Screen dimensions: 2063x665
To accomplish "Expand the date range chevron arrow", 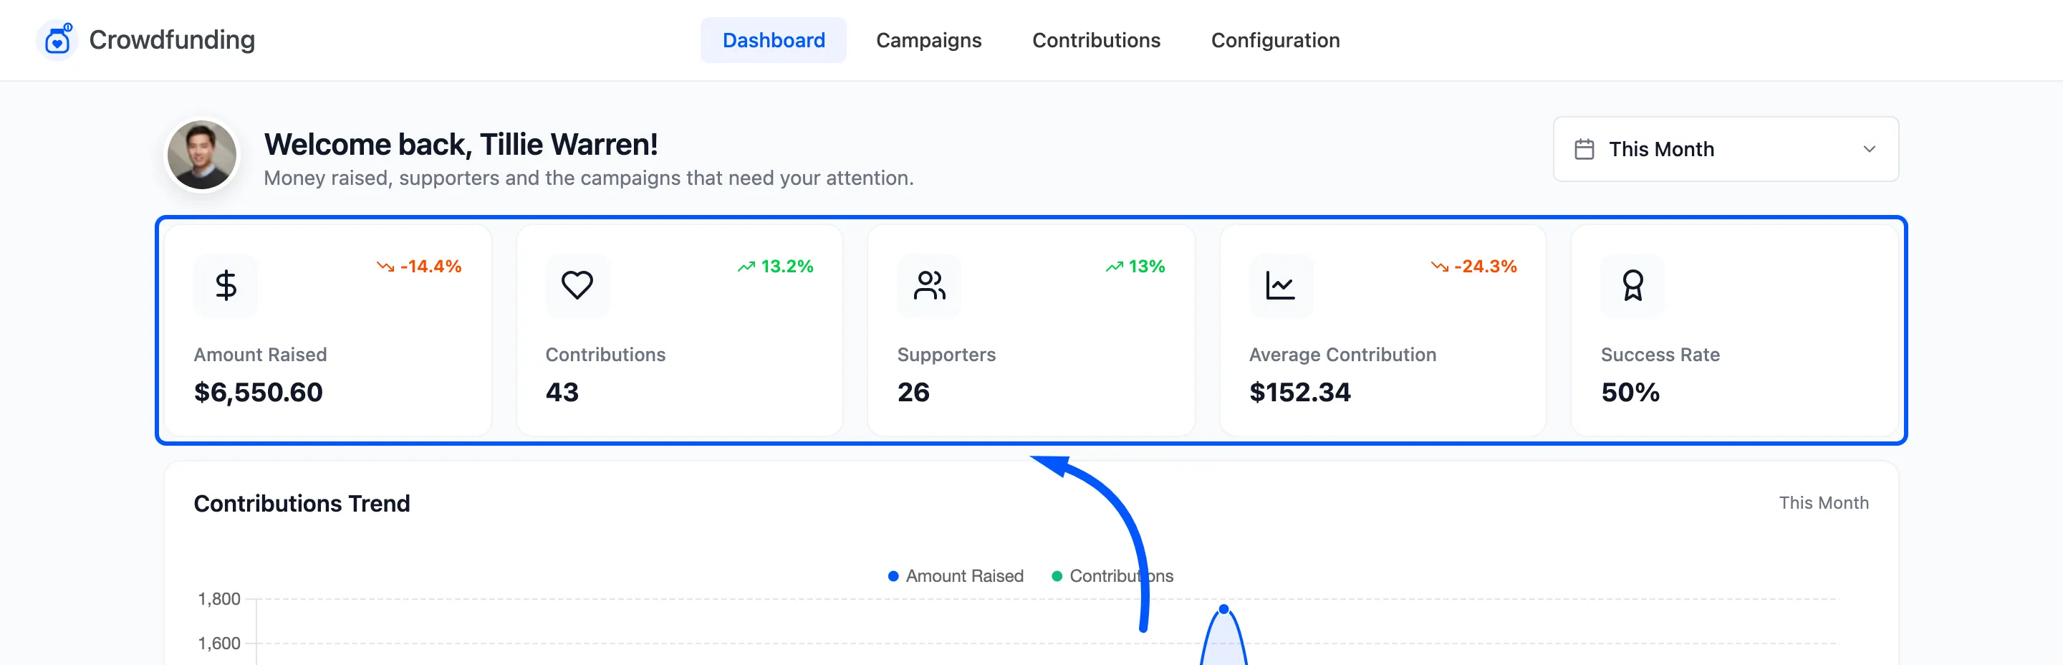I will coord(1869,149).
